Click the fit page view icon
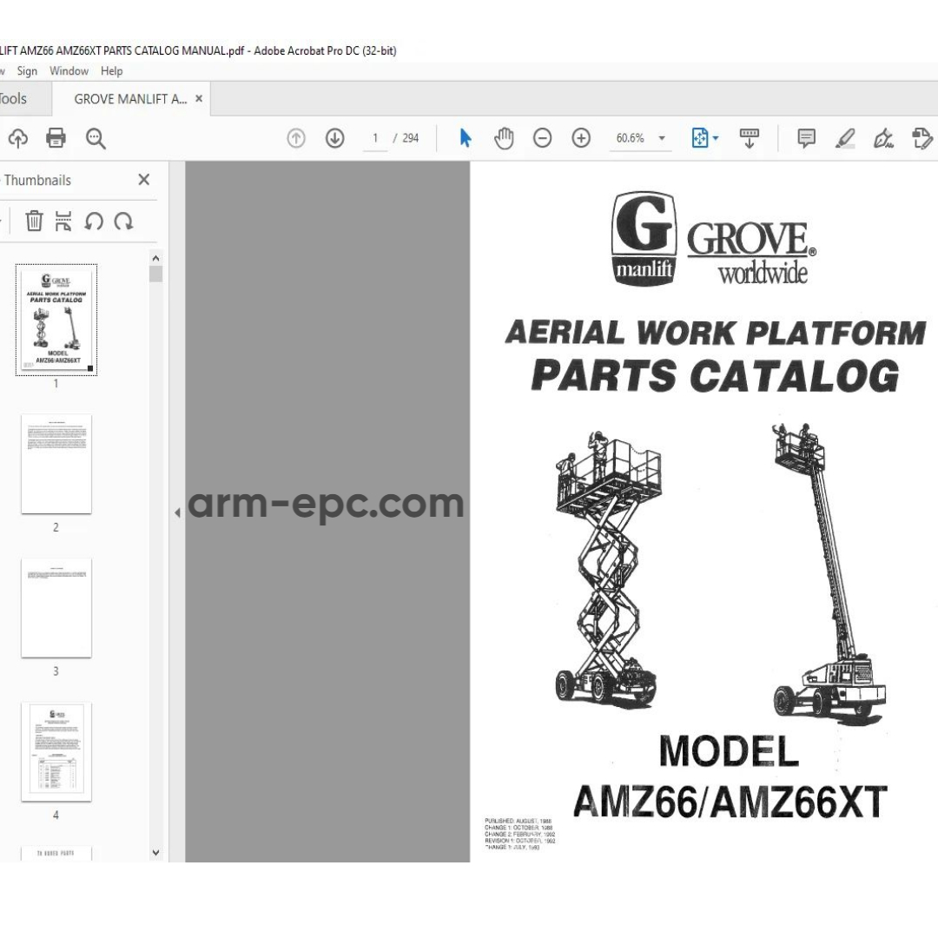 [x=699, y=138]
